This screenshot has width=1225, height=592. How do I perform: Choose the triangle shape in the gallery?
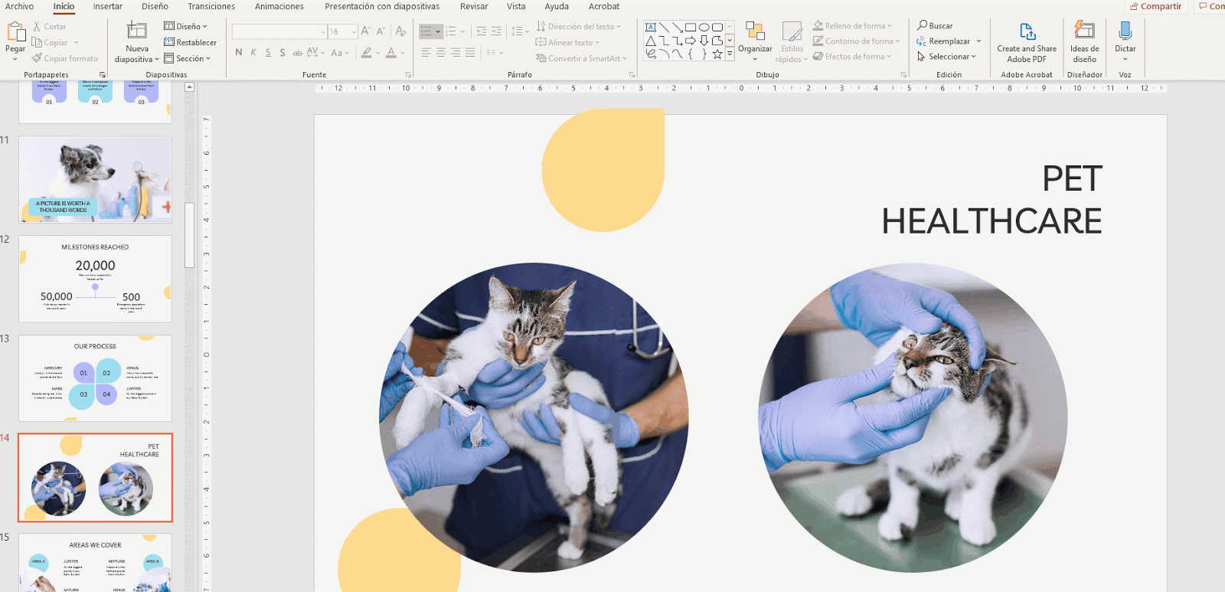point(651,41)
